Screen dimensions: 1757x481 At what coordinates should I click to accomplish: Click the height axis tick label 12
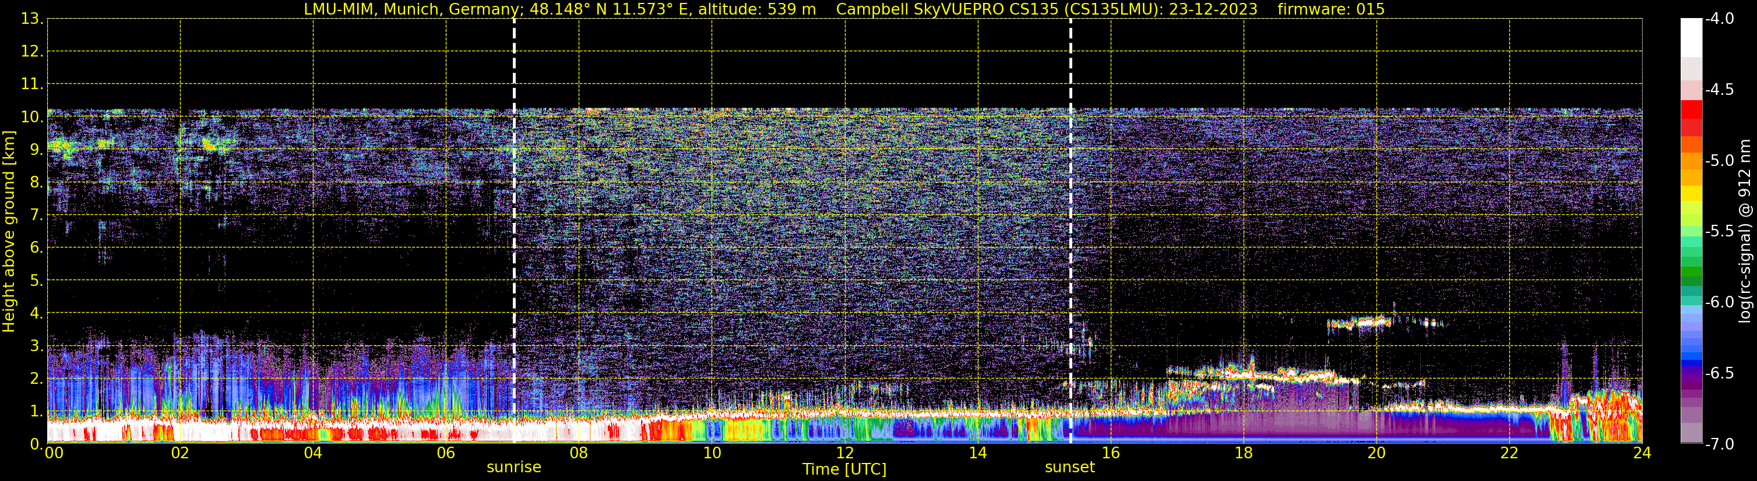(x=31, y=52)
